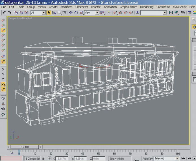Viewport: 196px width, 161px height.
Task: Activate Select and Uniform Scale tool
Action: tap(81, 13)
